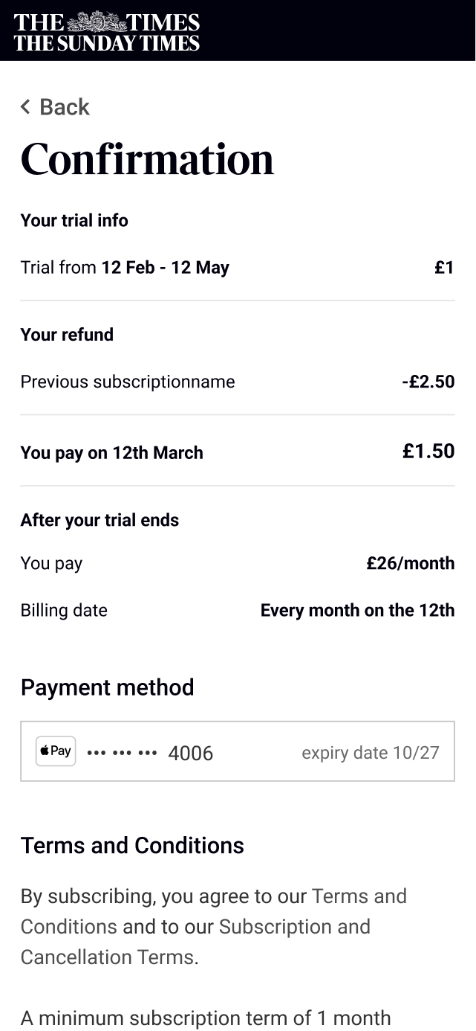476x1031 pixels.
Task: Open Subscription and Cancellation Terms link
Action: (x=294, y=927)
